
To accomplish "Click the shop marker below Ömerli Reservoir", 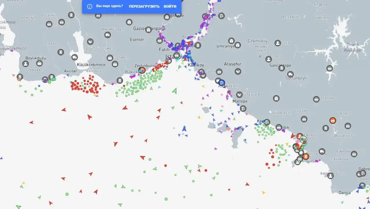I will [x=330, y=68].
